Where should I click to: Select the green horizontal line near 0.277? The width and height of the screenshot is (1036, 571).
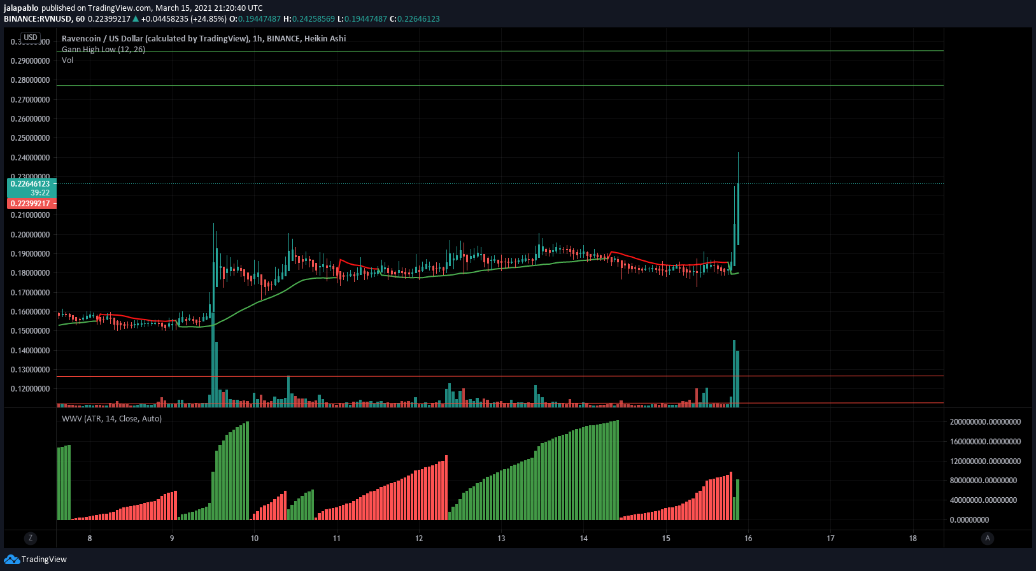[x=500, y=85]
